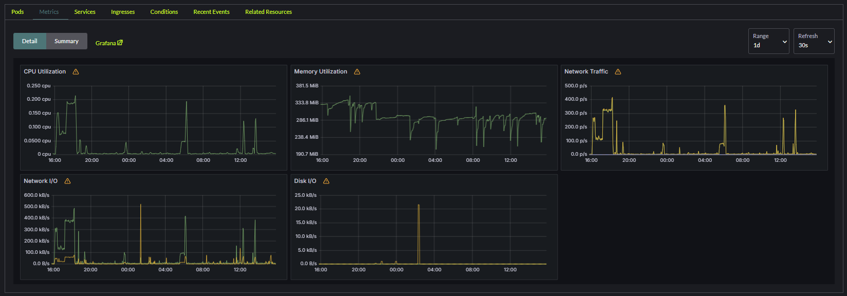Click the 100.0 kB/s axis label

(38, 252)
